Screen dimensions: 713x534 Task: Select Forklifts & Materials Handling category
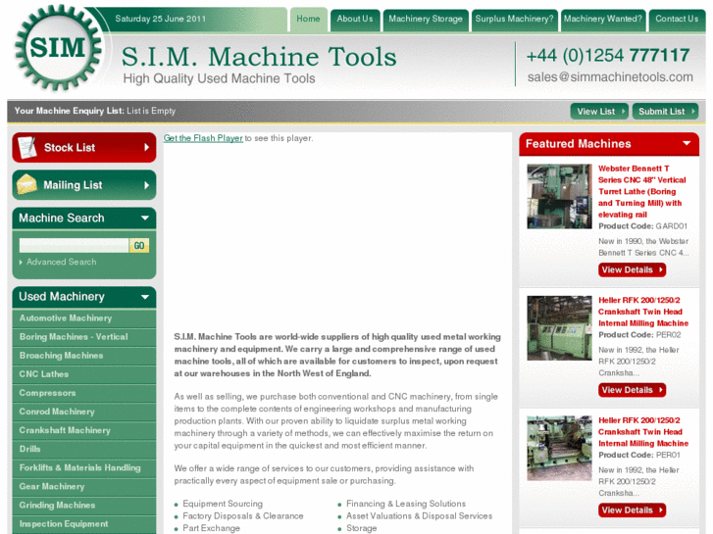[x=84, y=467]
